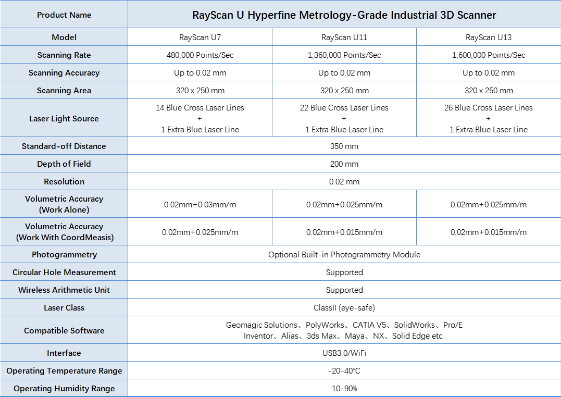This screenshot has height=397, width=561.
Task: Click the "Laser Light Source" row label
Action: coord(64,118)
